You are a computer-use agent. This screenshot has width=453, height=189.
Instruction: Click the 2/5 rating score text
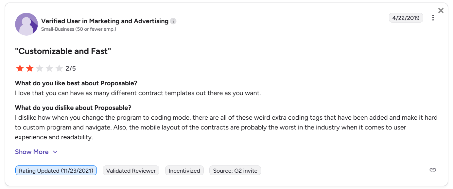(71, 68)
